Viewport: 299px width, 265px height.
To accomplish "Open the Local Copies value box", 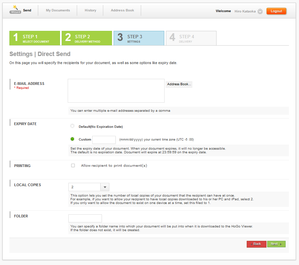I will pos(84,187).
